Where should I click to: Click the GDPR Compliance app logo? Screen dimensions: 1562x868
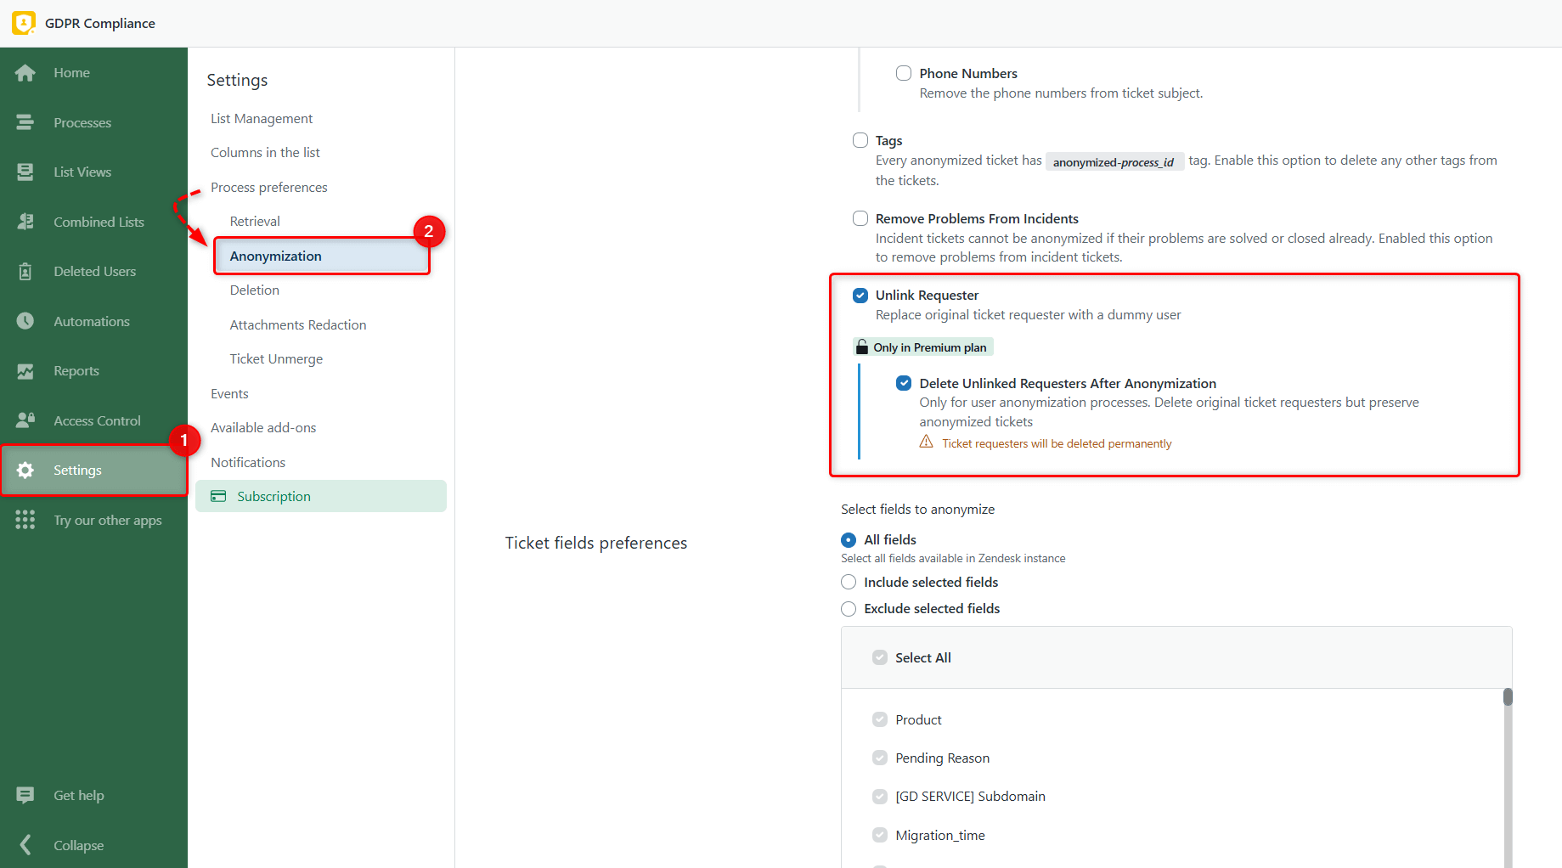point(23,23)
